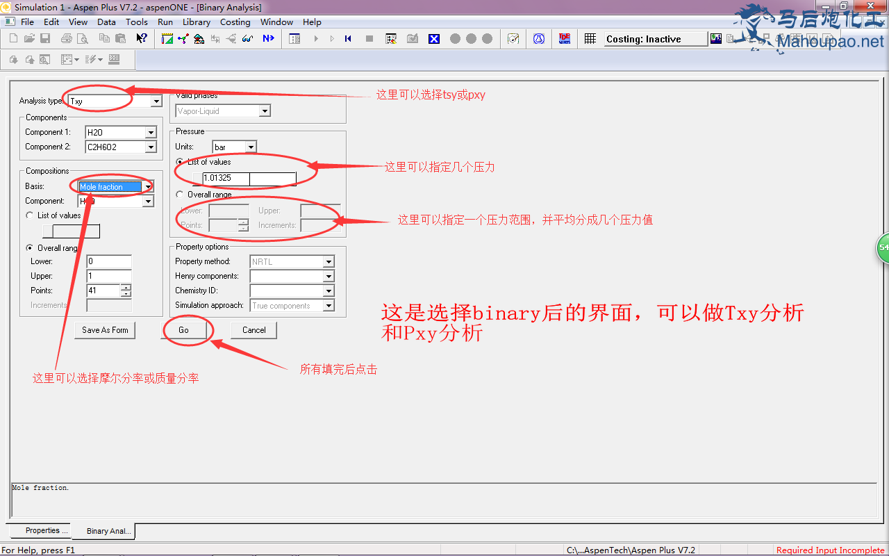The height and width of the screenshot is (556, 889).
Task: Open the Chemistry ID dropdown
Action: point(329,291)
